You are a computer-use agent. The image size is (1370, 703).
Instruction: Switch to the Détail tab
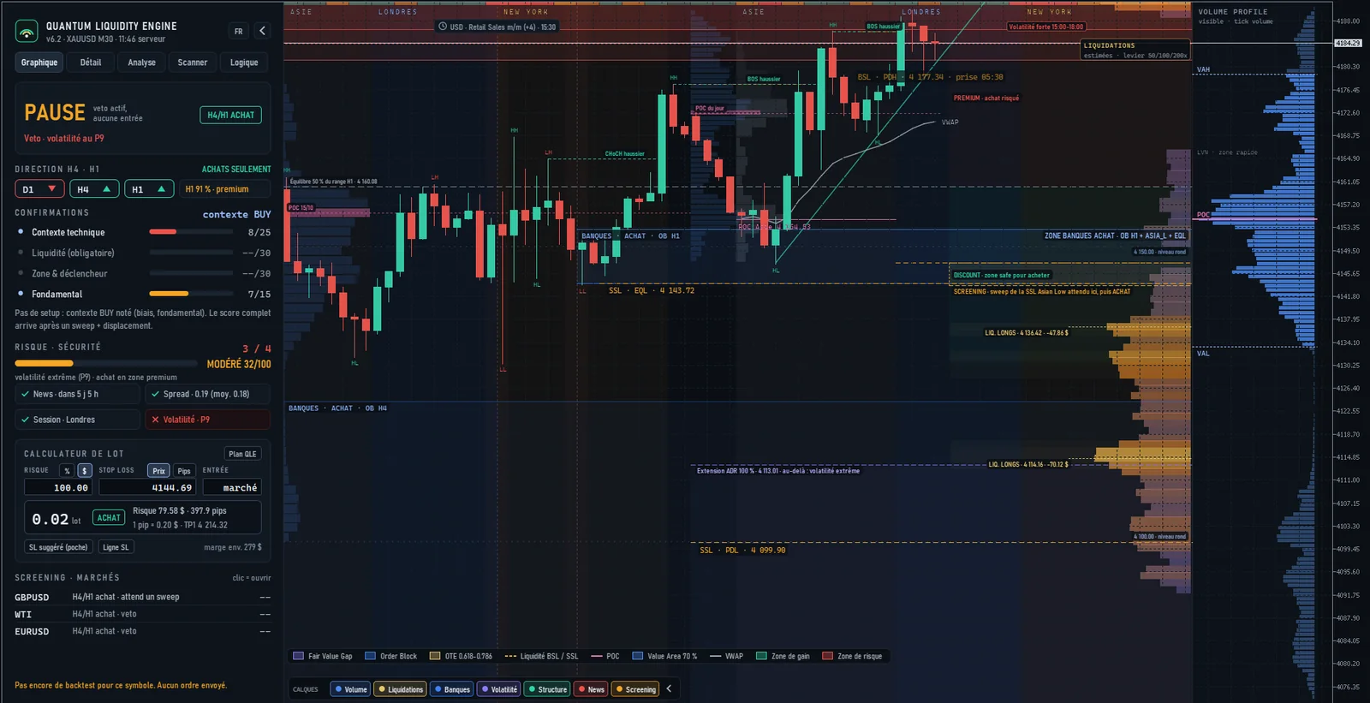coord(91,63)
